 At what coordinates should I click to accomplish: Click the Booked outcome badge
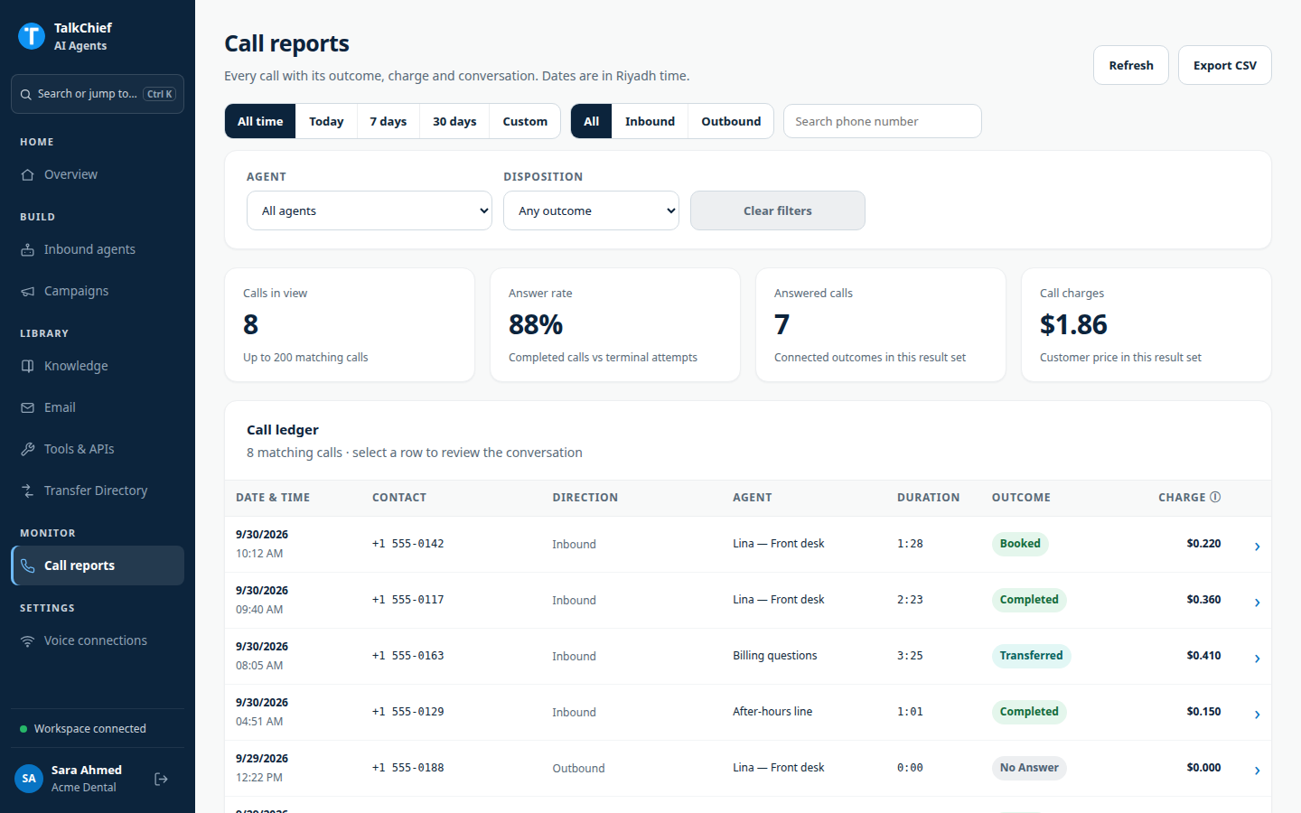(1020, 544)
